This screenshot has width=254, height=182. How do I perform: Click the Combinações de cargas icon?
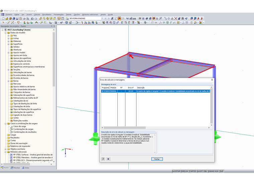pyautogui.click(x=11, y=129)
